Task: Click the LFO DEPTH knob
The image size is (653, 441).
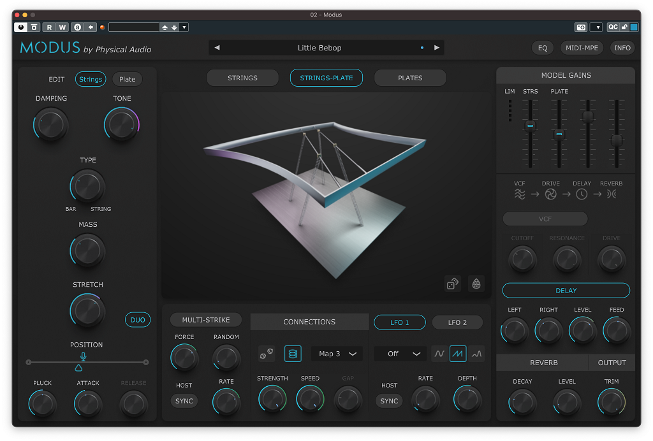Action: (467, 399)
